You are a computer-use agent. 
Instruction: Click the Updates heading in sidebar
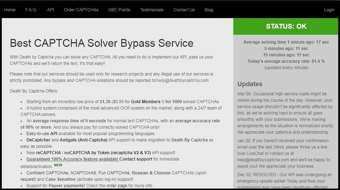[250, 84]
